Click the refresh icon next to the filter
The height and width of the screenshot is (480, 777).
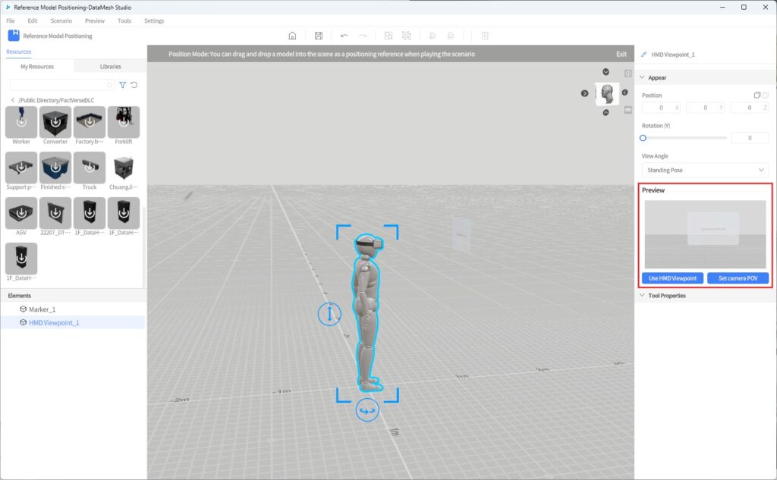[134, 85]
